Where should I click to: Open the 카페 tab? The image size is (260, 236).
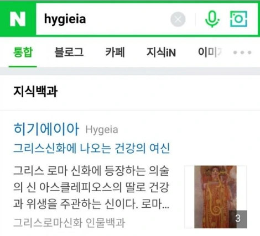pyautogui.click(x=115, y=52)
